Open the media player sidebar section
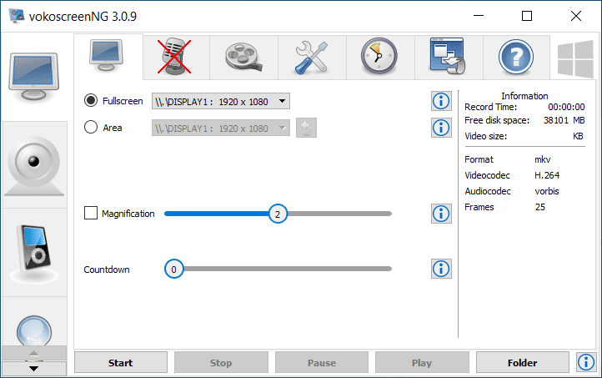Screen dimensions: 602x378 coord(34,252)
